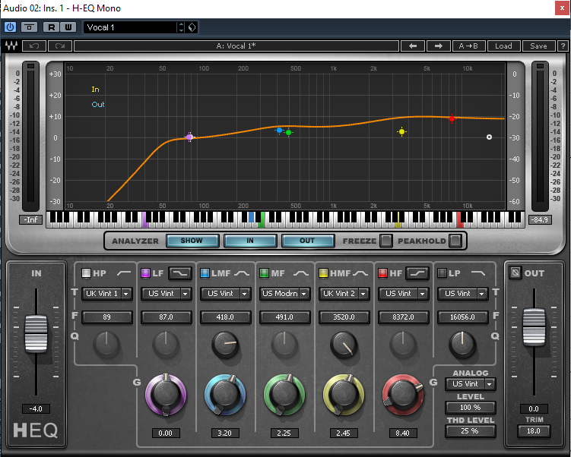Click the Read automation R button

(52, 27)
